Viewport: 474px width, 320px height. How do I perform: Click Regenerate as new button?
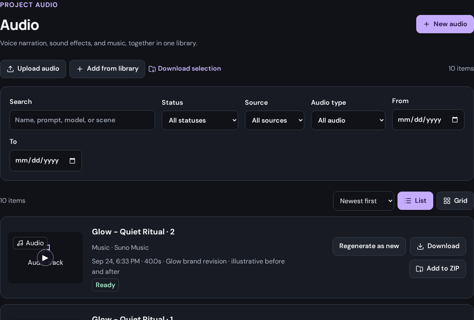[x=369, y=246]
